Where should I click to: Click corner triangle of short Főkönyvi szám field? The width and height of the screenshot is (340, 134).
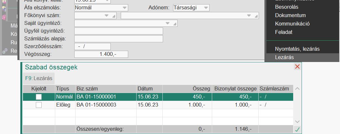[114, 16]
